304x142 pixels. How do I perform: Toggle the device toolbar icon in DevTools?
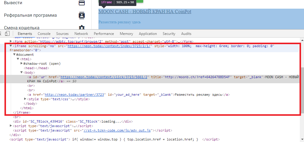[x=7, y=33]
